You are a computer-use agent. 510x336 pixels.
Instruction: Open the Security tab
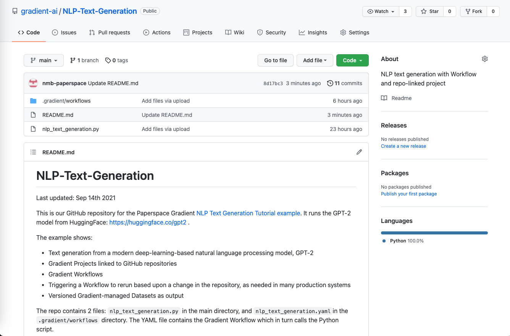point(271,32)
